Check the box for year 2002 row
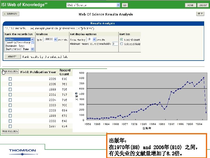The image size is (210, 158). 10,121
